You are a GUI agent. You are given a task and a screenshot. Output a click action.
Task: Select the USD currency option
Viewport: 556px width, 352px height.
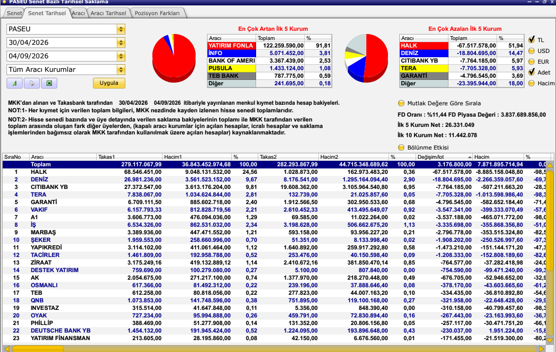[531, 51]
